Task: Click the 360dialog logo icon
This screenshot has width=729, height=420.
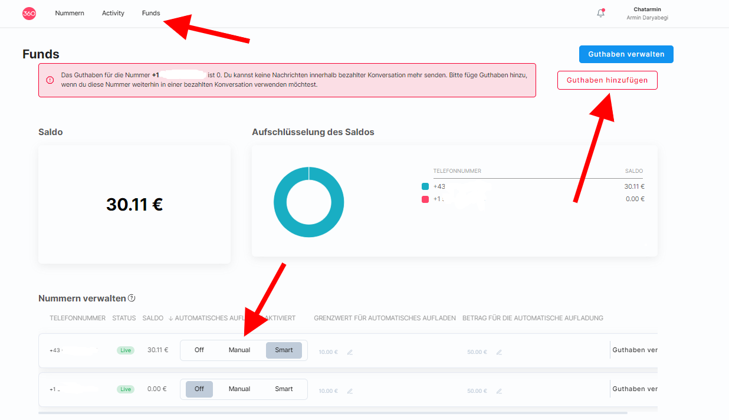Action: pos(29,13)
